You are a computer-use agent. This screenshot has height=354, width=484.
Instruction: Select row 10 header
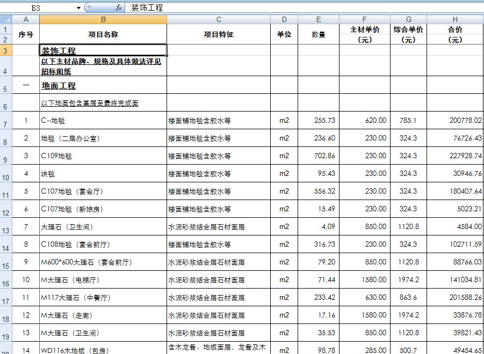(x=6, y=173)
